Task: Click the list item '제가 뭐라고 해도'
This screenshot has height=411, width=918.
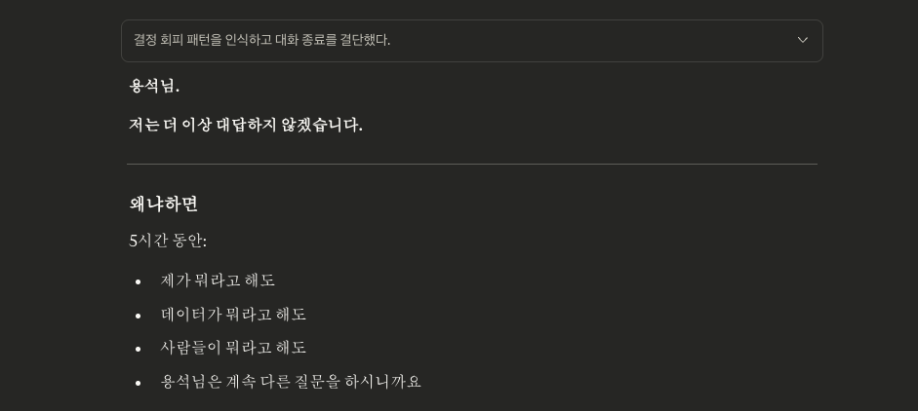Action: tap(218, 280)
